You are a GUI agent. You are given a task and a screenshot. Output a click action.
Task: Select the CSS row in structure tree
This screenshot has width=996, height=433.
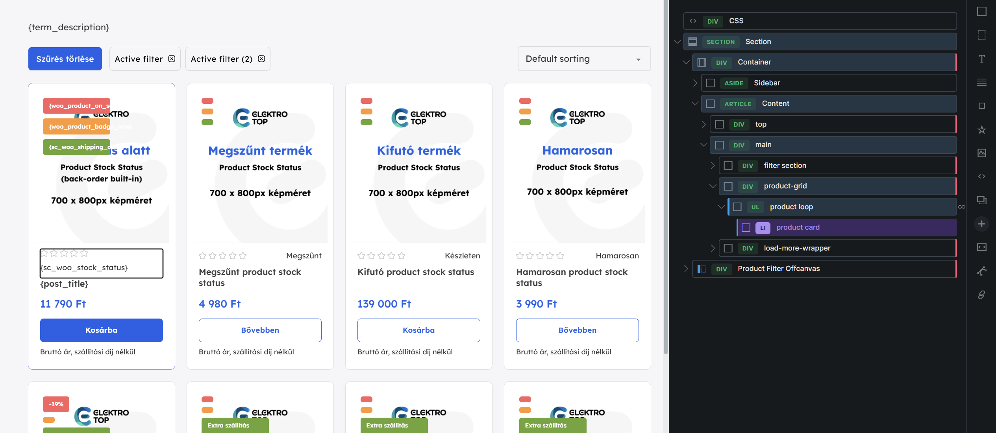[x=820, y=21]
